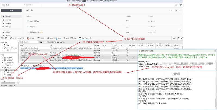Sort cookies by SameSite column header

pos(151,45)
